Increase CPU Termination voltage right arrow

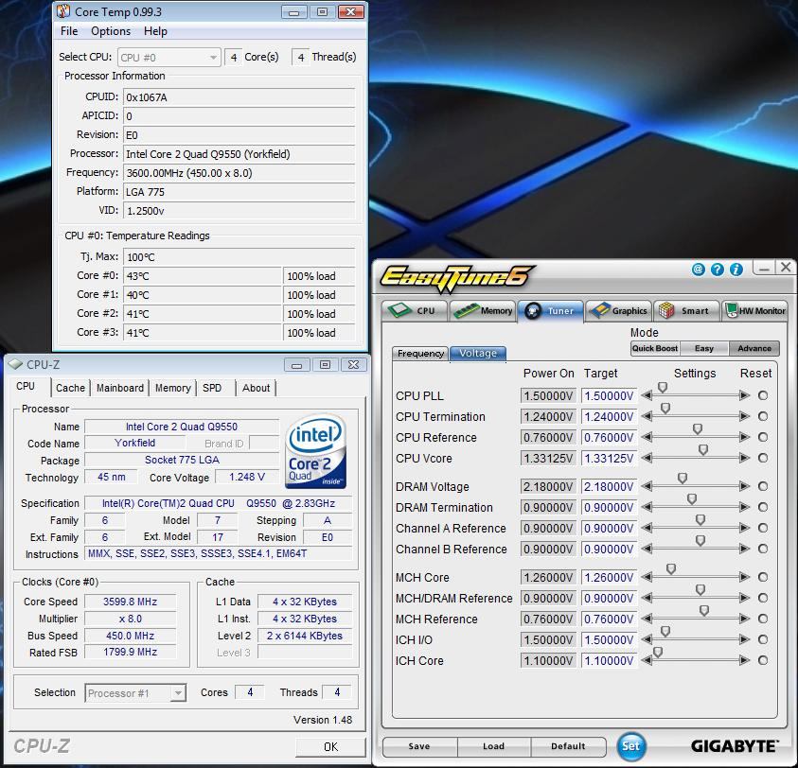click(x=744, y=416)
